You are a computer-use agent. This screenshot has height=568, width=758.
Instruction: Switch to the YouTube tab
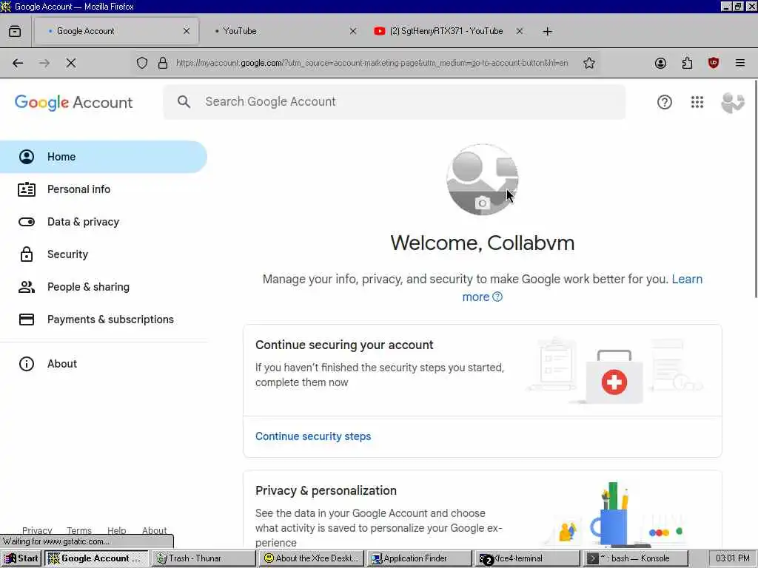pyautogui.click(x=283, y=31)
